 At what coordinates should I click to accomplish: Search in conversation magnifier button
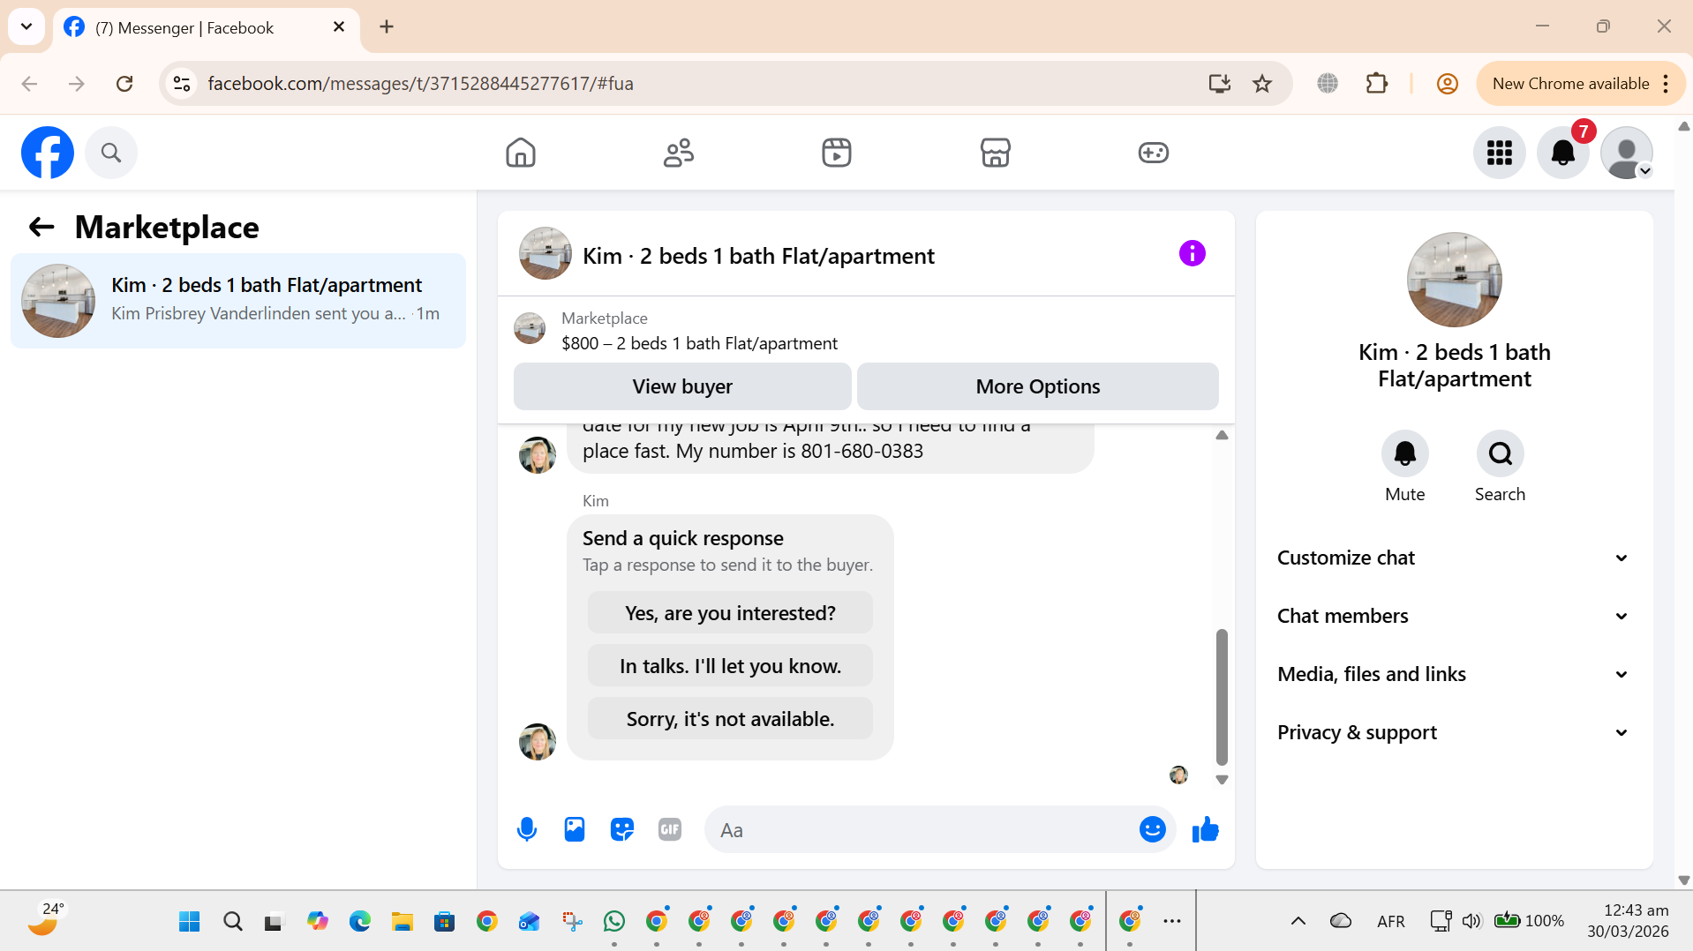(1501, 453)
